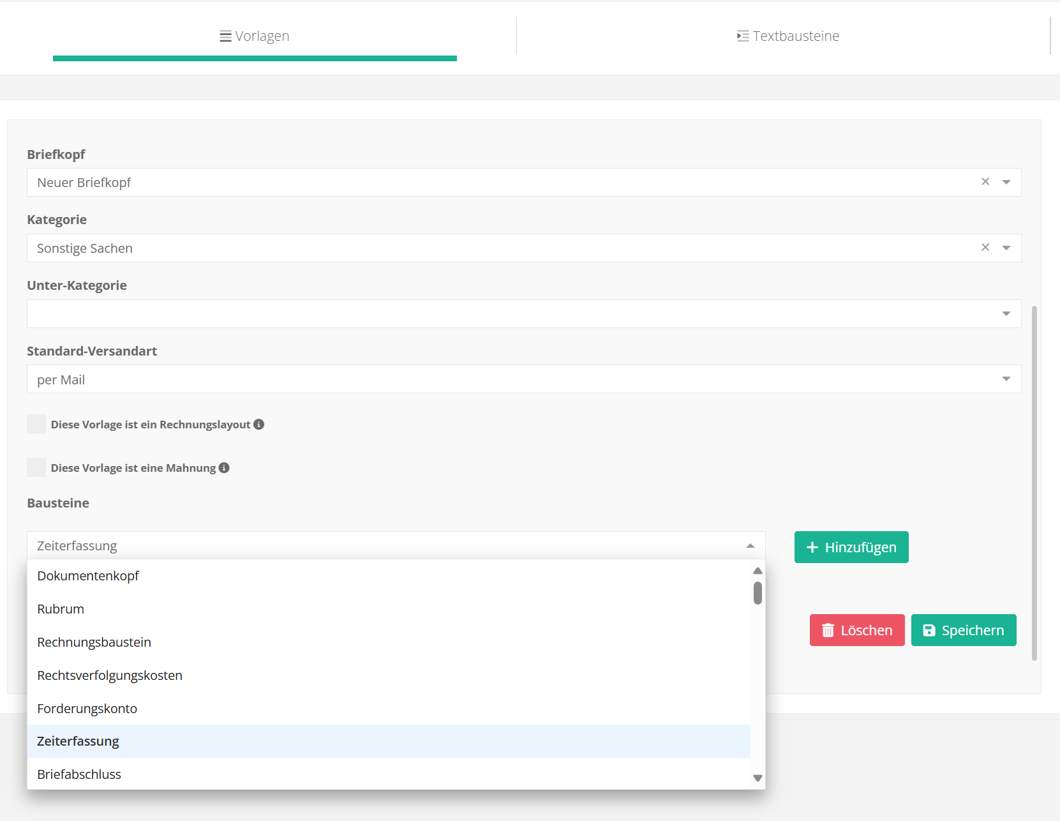Open the Briefkopf dropdown arrow
Image resolution: width=1060 pixels, height=821 pixels.
[1006, 183]
